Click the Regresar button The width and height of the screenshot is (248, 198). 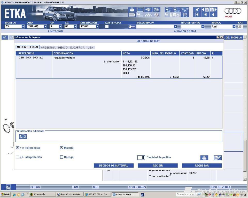pos(202,166)
